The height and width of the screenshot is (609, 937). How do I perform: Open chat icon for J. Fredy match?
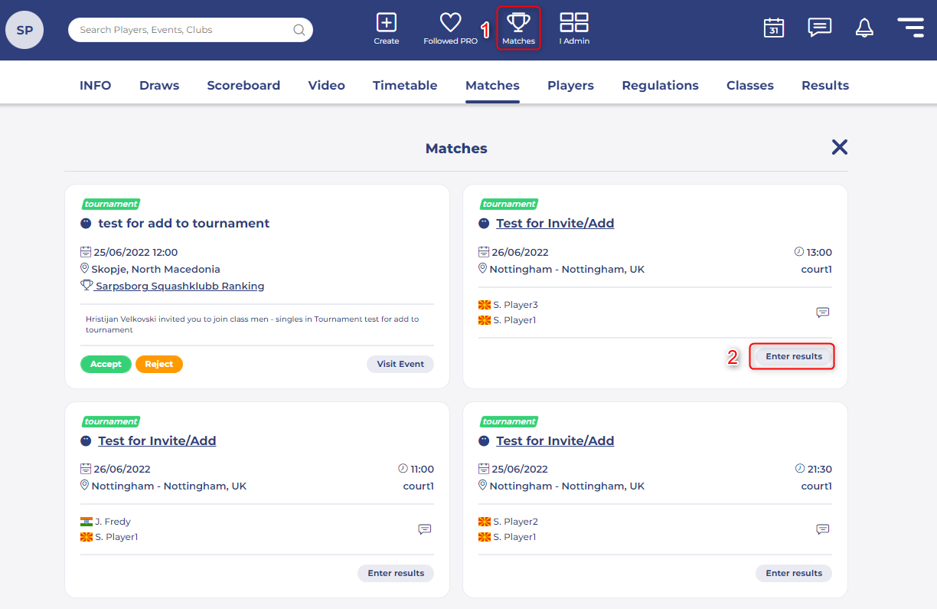tap(425, 529)
